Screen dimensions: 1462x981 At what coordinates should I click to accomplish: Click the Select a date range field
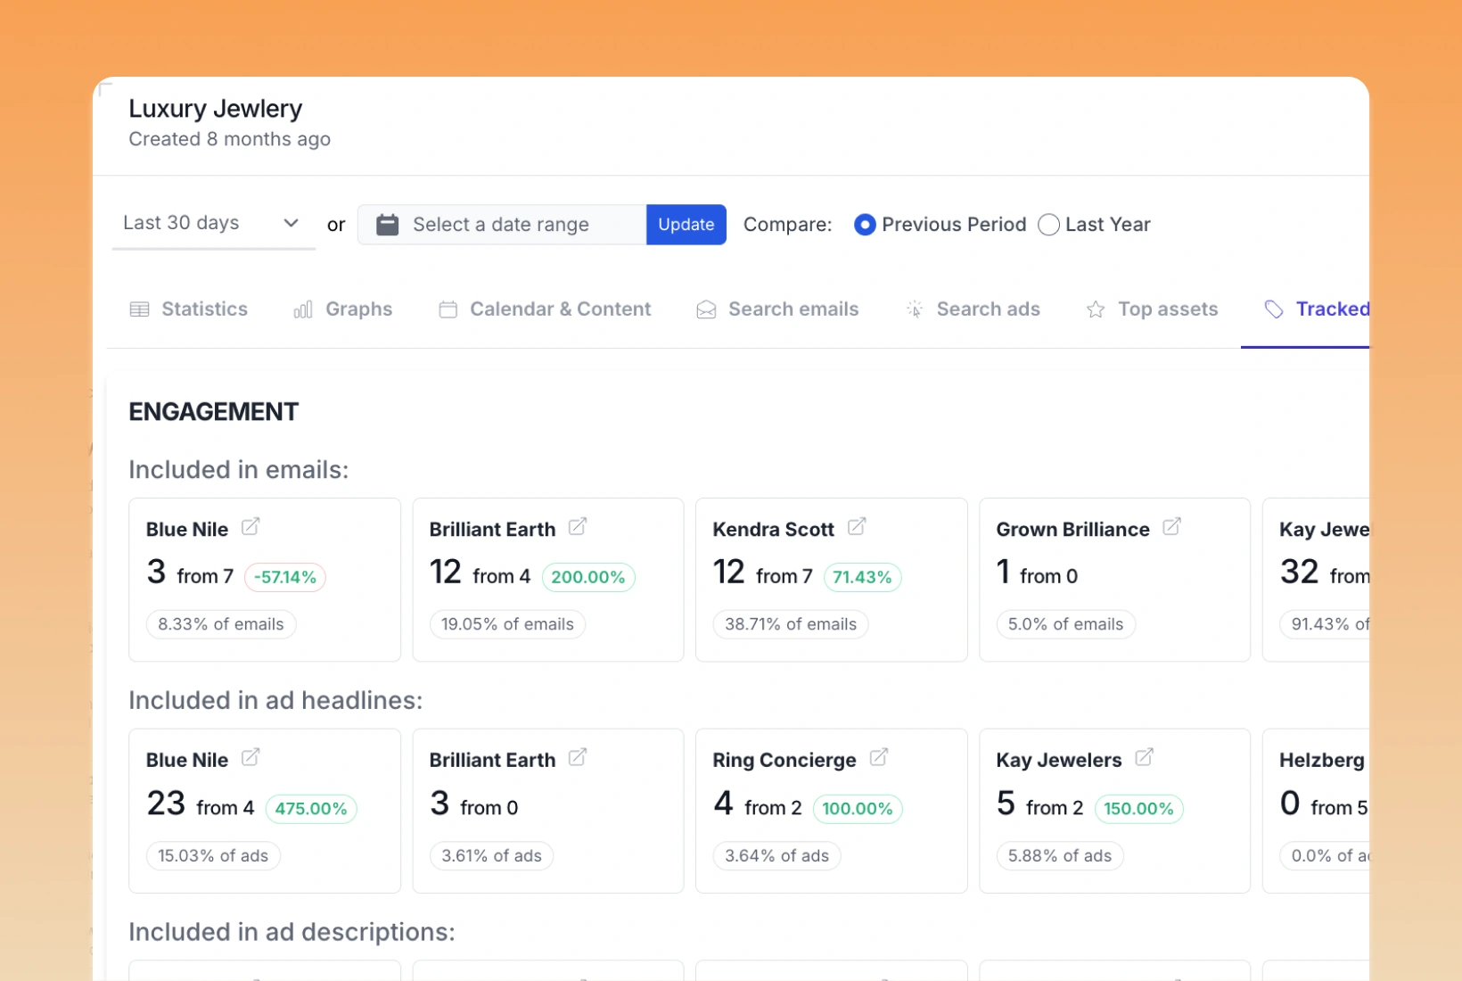[502, 225]
